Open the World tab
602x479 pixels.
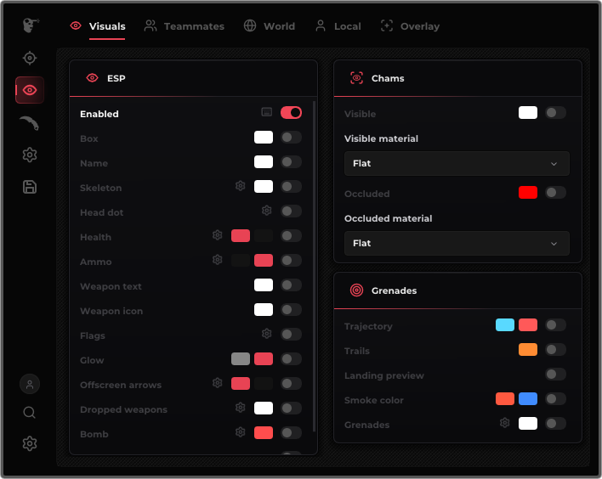[x=270, y=26]
